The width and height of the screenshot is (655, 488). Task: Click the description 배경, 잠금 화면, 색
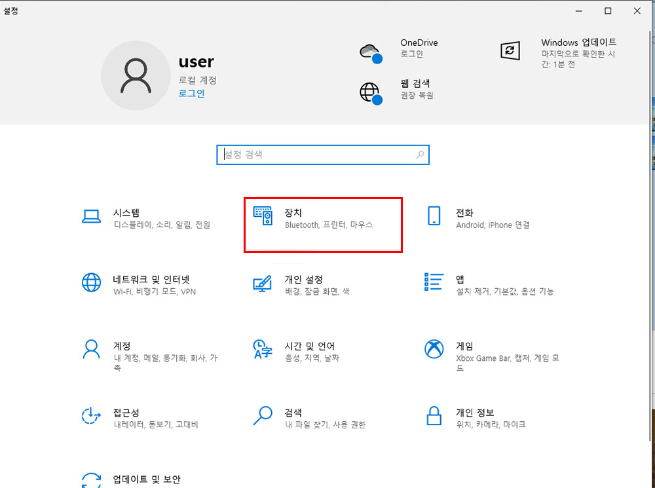click(x=317, y=291)
